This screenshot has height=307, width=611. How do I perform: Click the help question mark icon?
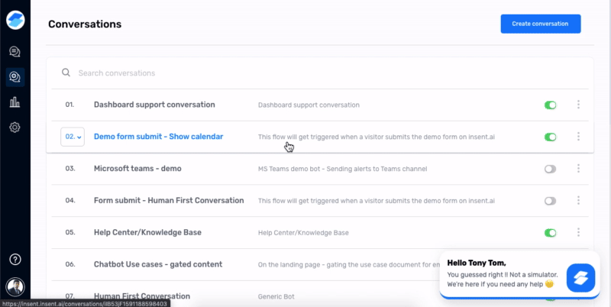(15, 260)
